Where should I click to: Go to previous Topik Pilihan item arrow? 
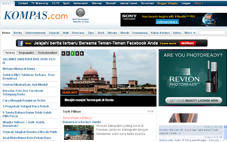click(x=148, y=111)
